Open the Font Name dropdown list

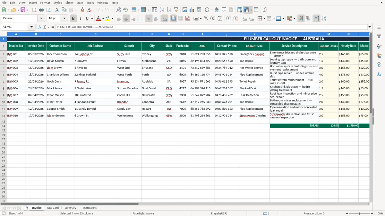click(x=41, y=19)
